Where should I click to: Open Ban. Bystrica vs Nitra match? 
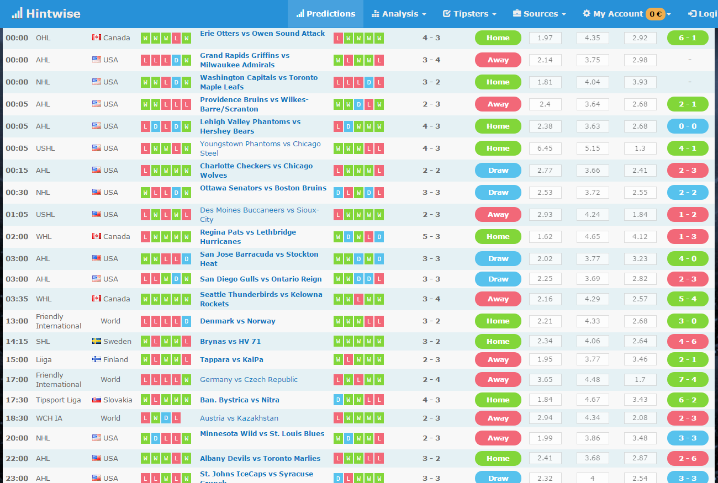240,400
